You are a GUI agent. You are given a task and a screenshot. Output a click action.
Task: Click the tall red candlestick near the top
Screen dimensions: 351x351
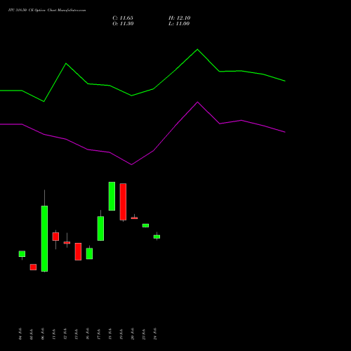coord(123,201)
